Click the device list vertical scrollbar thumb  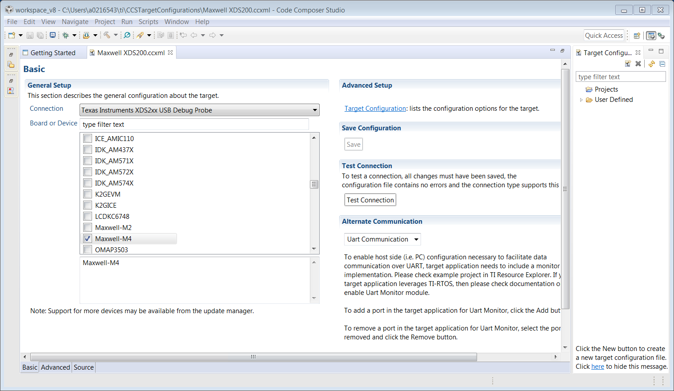coord(314,184)
